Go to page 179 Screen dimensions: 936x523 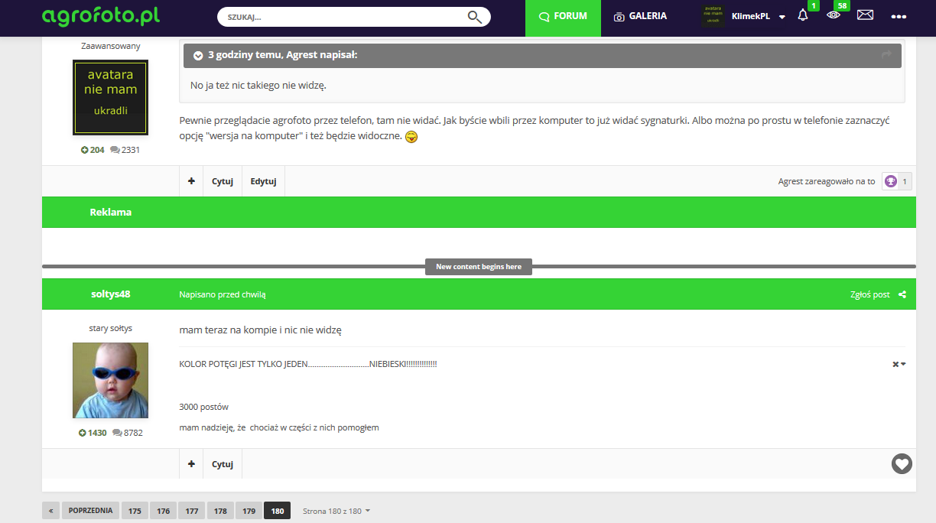click(x=249, y=511)
